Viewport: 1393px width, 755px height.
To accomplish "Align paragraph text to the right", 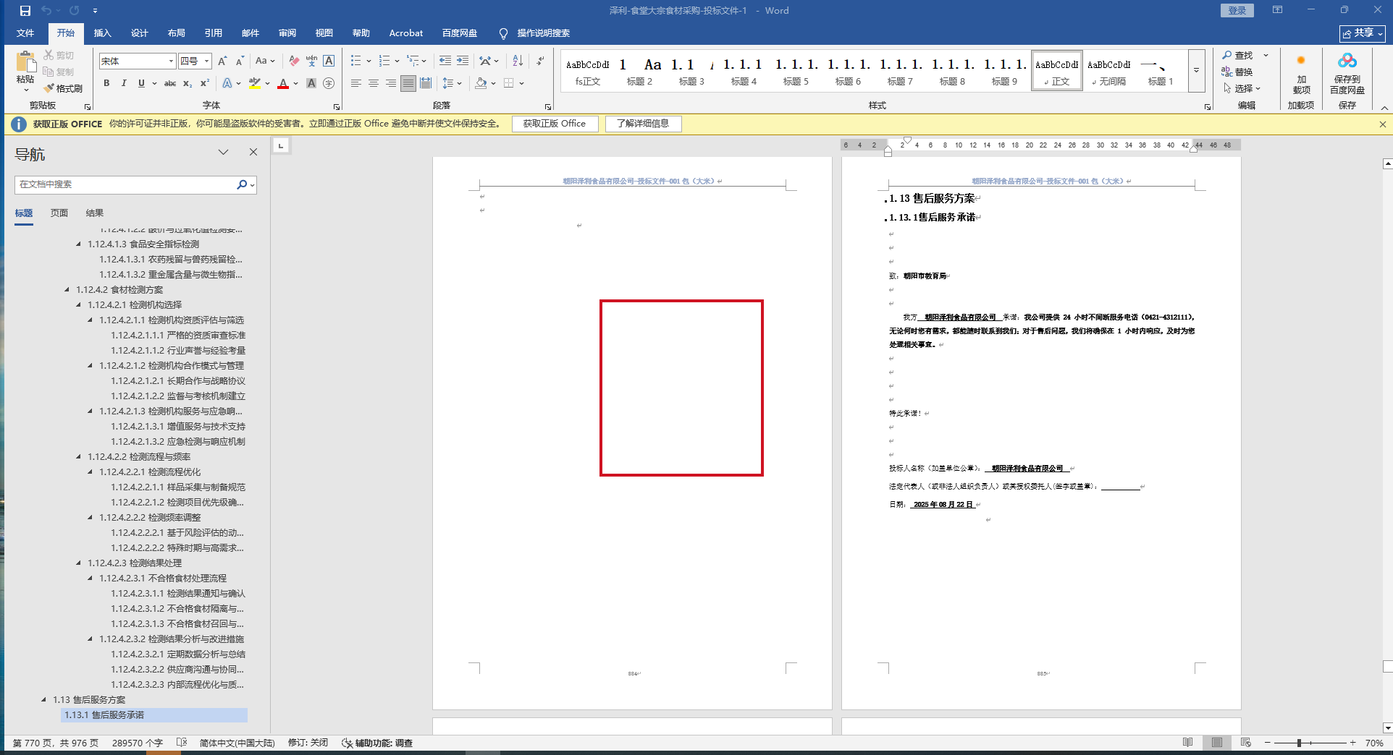I will point(391,83).
